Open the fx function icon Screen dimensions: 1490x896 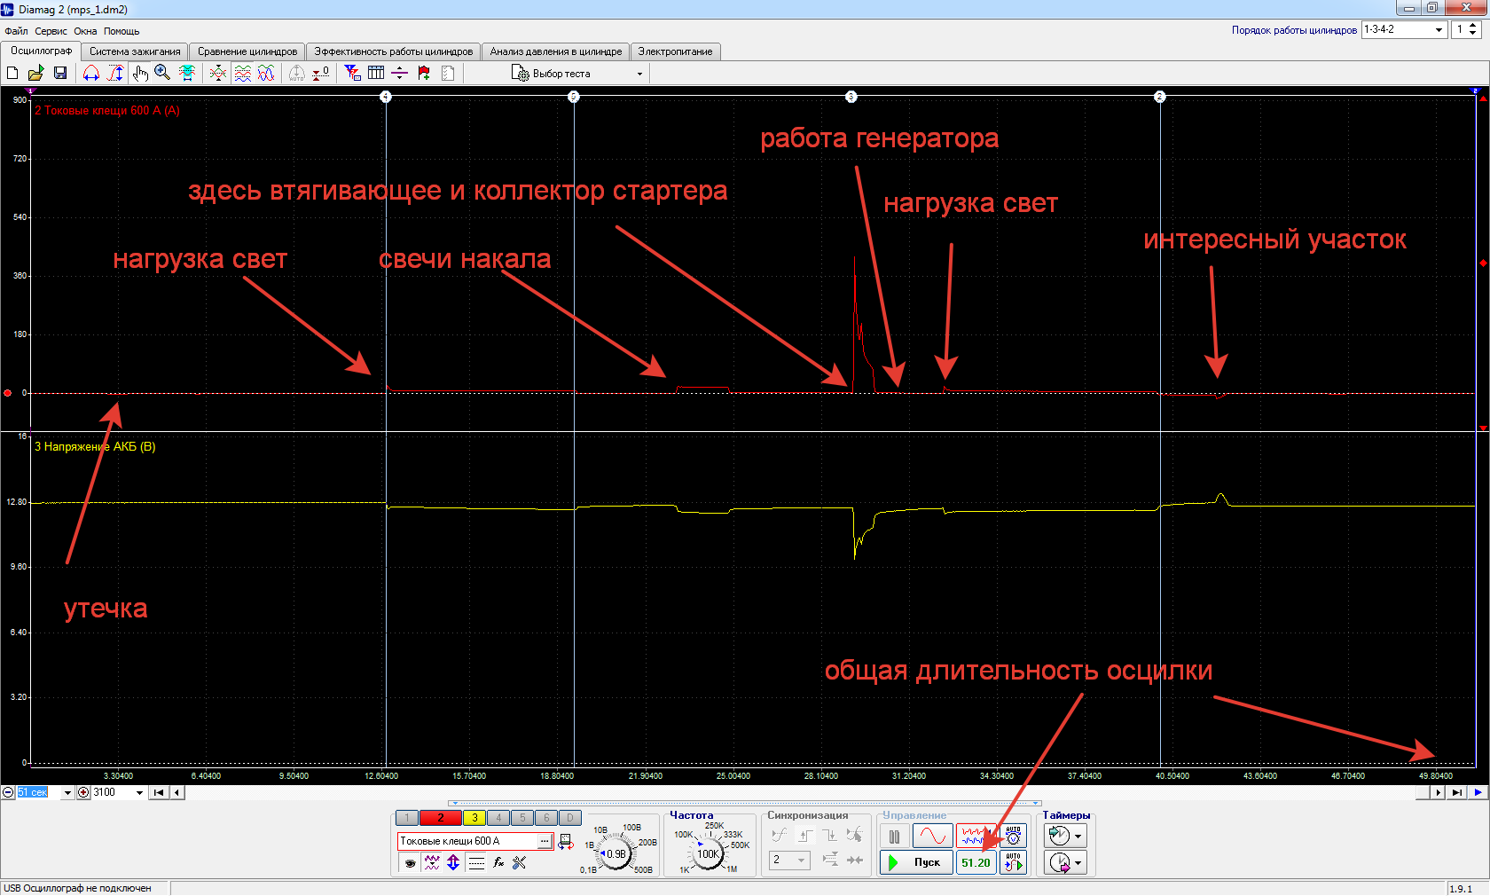click(x=498, y=862)
